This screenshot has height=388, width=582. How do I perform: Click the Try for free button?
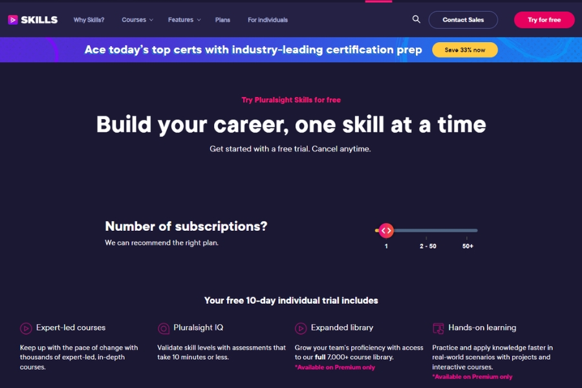[544, 19]
